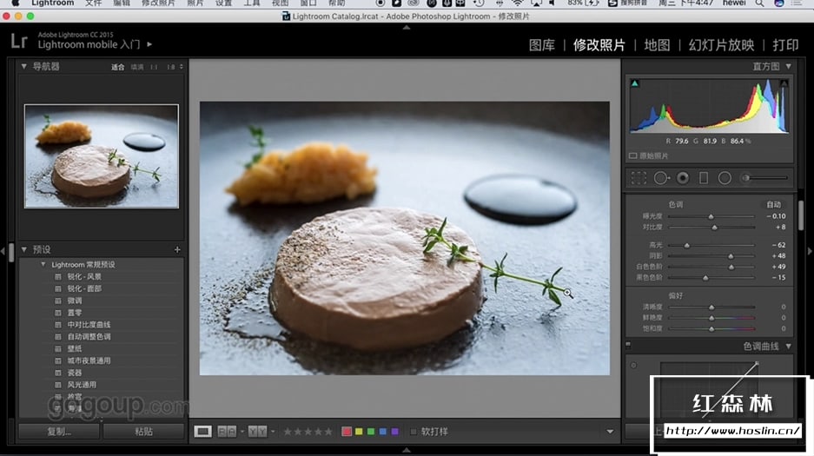Click the Lightroom mobile 入门 play arrow
814x456 pixels.
tap(149, 44)
